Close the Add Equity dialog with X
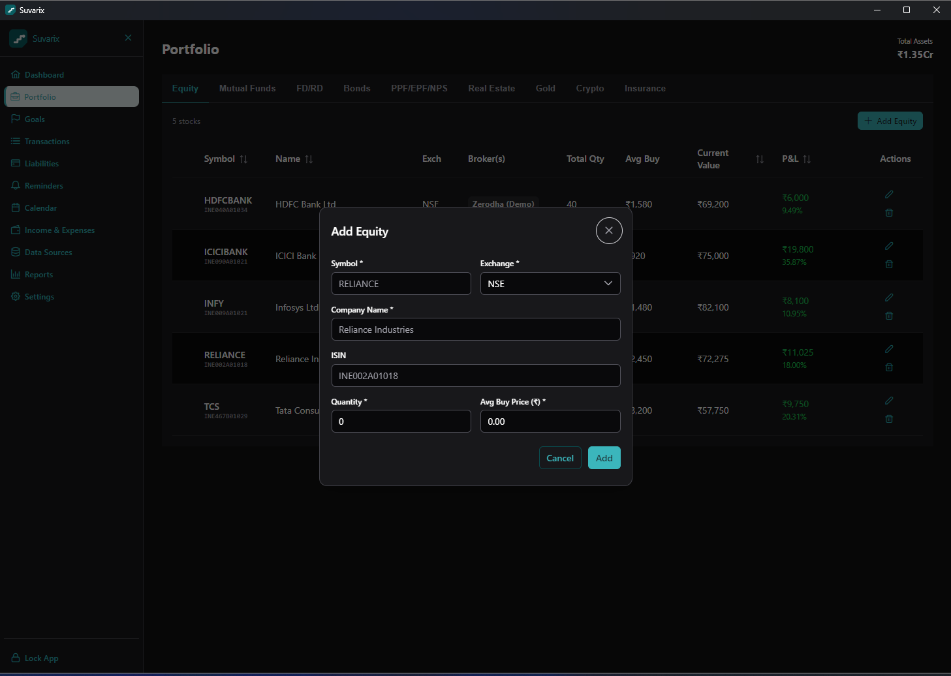 pos(608,230)
